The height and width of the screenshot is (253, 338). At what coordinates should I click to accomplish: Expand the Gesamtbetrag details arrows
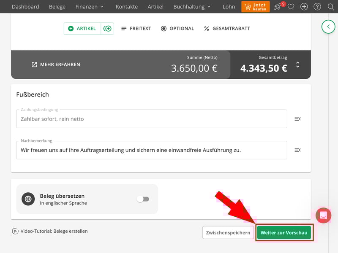coord(297,65)
